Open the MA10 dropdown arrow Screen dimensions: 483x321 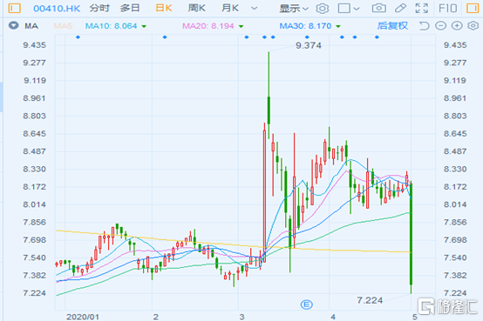point(144,26)
